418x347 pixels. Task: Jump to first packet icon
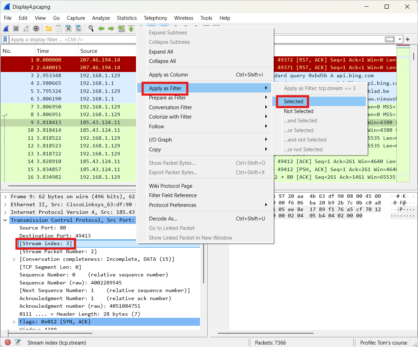coord(131,29)
